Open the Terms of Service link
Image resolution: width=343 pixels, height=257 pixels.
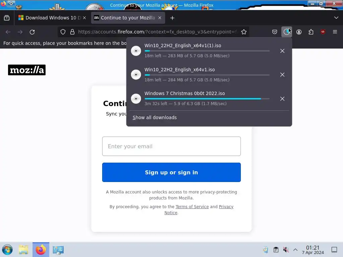pos(192,207)
